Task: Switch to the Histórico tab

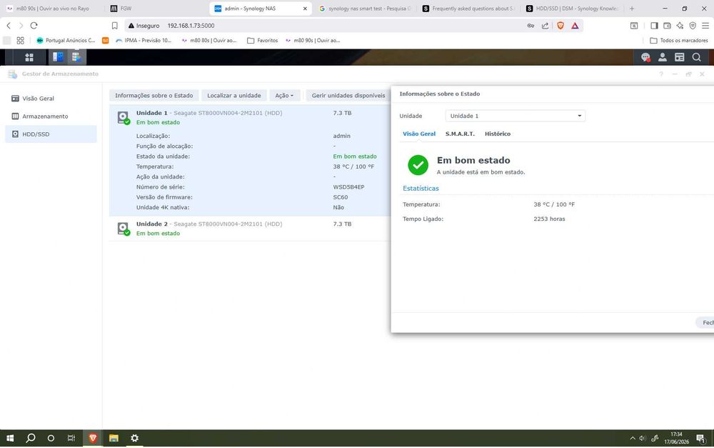Action: (497, 134)
